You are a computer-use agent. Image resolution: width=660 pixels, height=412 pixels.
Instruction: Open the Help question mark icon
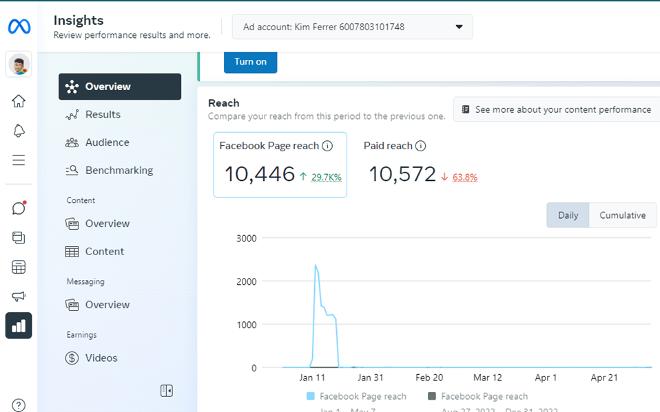click(x=19, y=405)
